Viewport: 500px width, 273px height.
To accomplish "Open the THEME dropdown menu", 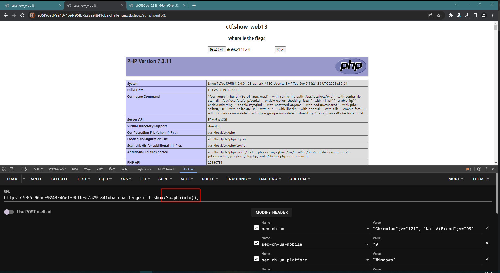I will [x=481, y=179].
